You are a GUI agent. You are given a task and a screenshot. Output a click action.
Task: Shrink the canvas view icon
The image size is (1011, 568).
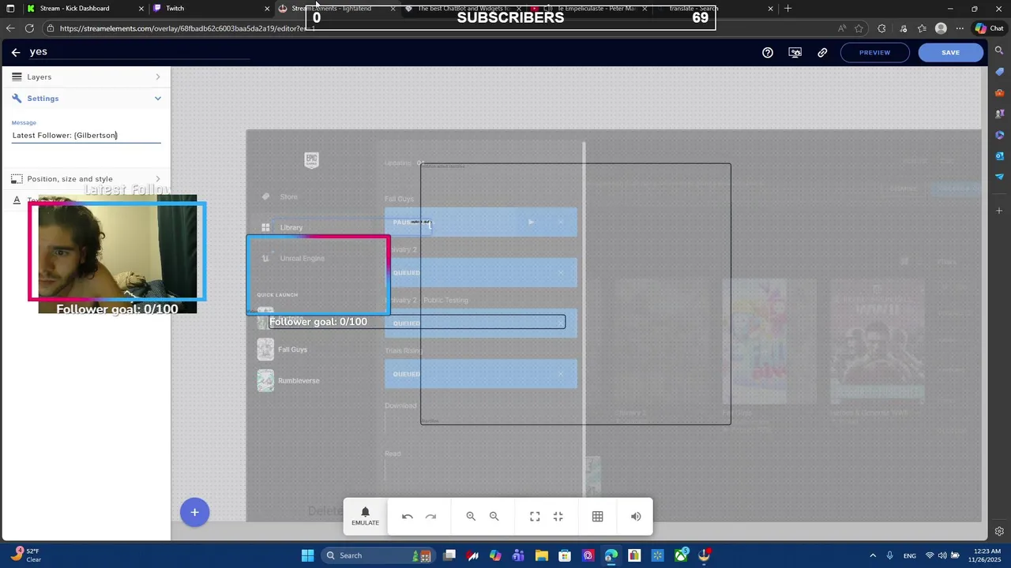click(558, 517)
